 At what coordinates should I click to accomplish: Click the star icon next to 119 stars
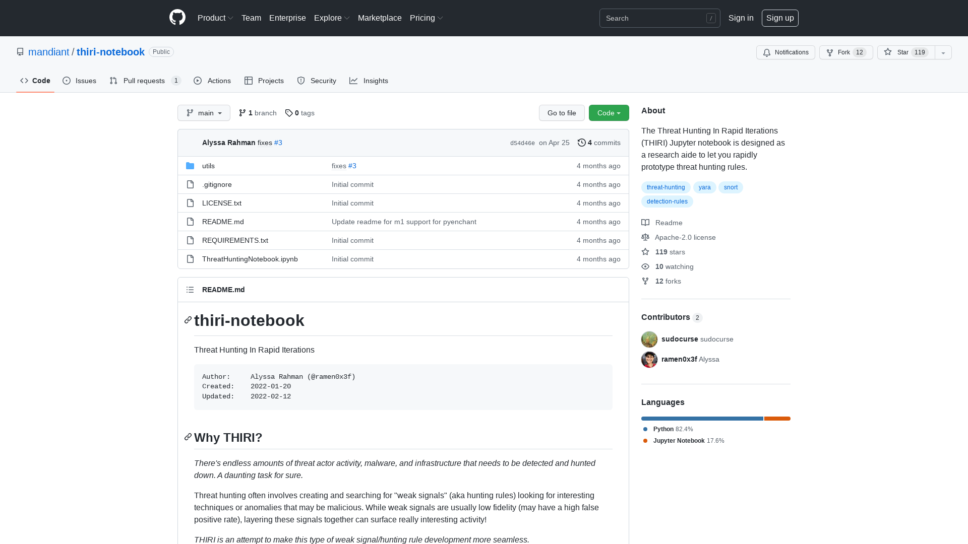(x=645, y=252)
